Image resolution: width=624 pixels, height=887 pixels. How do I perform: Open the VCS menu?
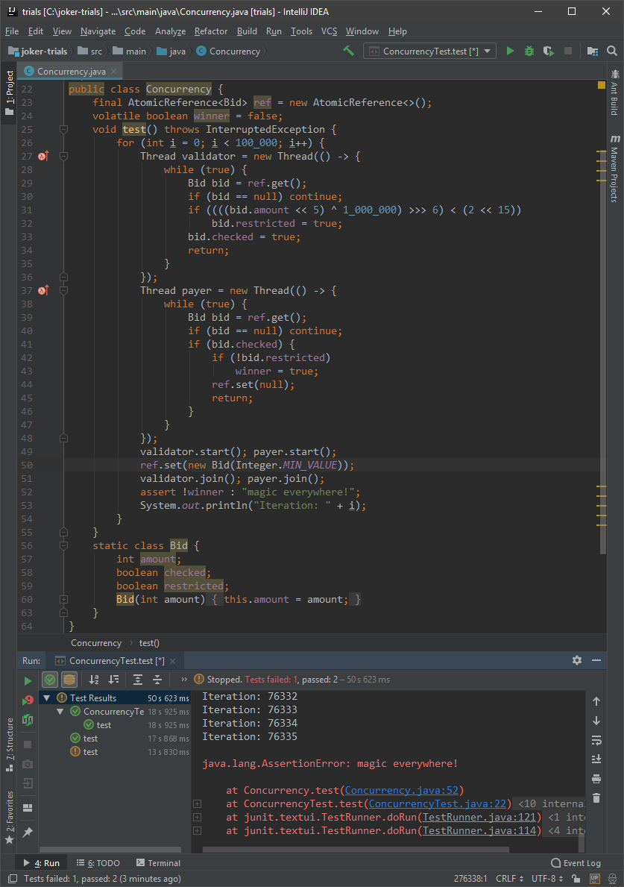click(x=329, y=31)
